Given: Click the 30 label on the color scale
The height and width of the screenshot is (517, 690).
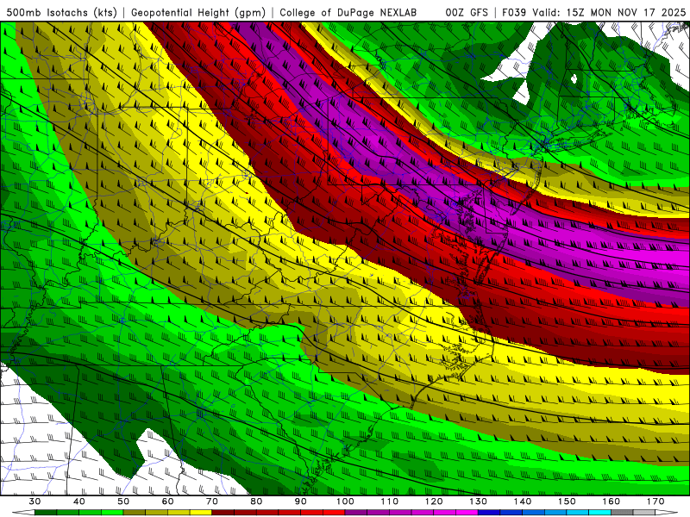Looking at the screenshot, I should [34, 501].
